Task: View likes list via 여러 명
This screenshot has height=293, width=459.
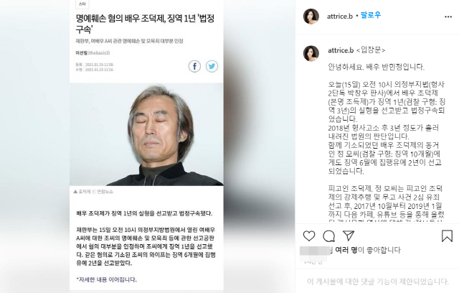Action: click(346, 250)
